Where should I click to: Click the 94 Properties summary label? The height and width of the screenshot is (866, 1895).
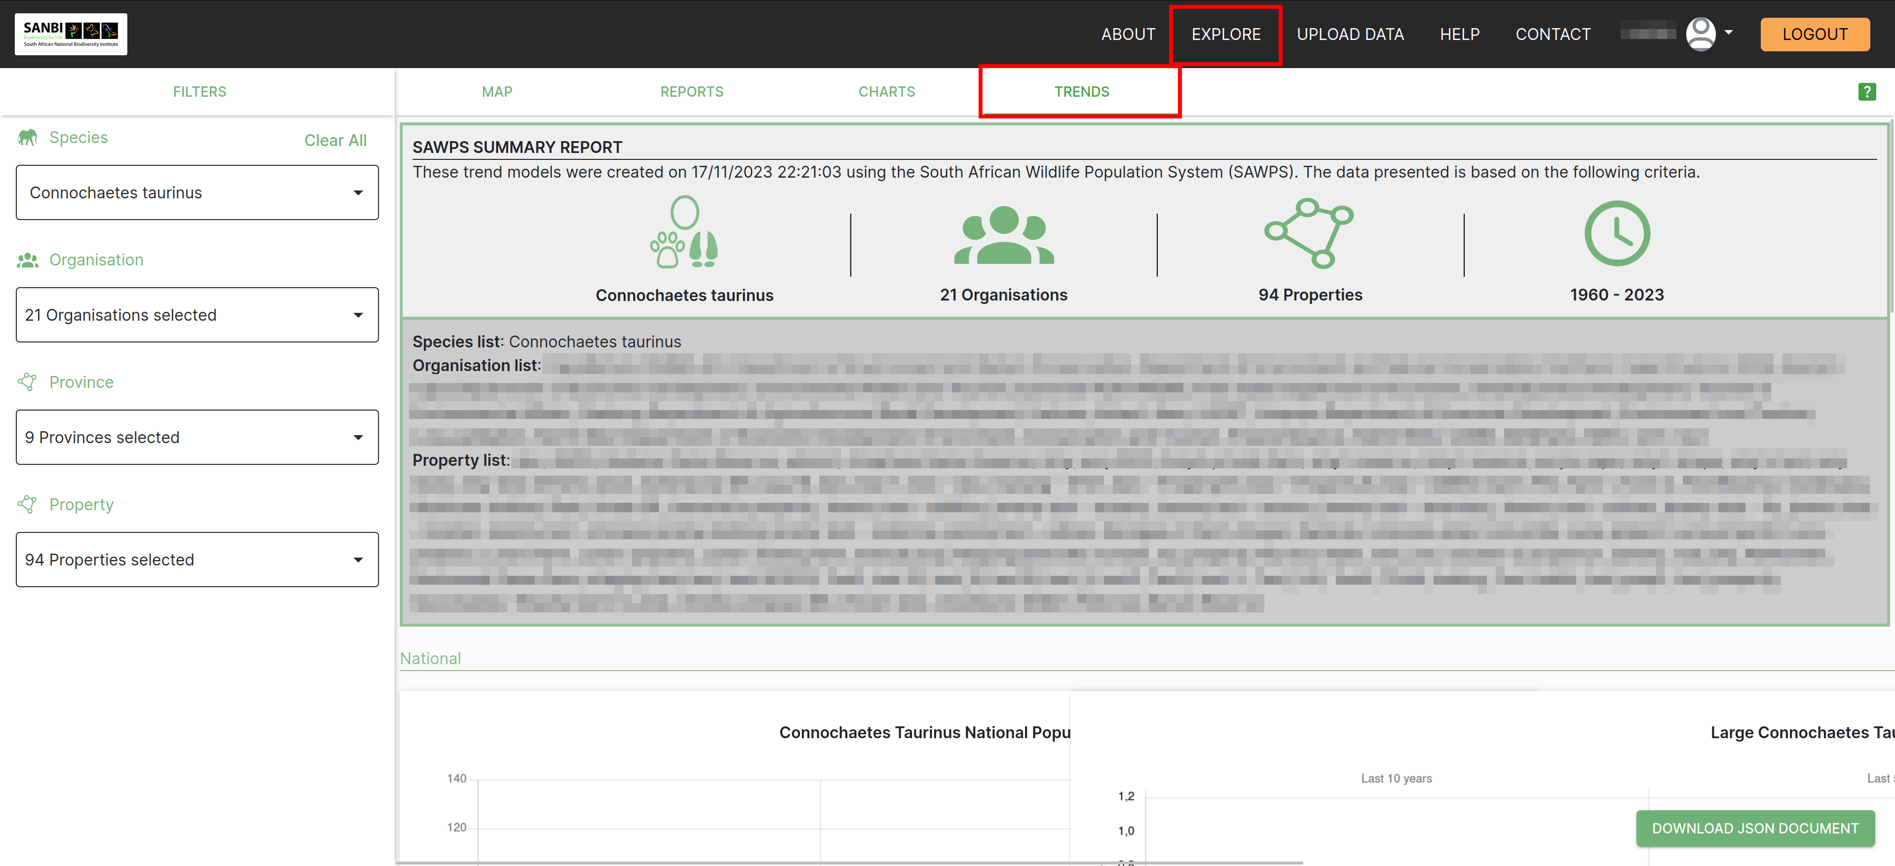[1310, 294]
